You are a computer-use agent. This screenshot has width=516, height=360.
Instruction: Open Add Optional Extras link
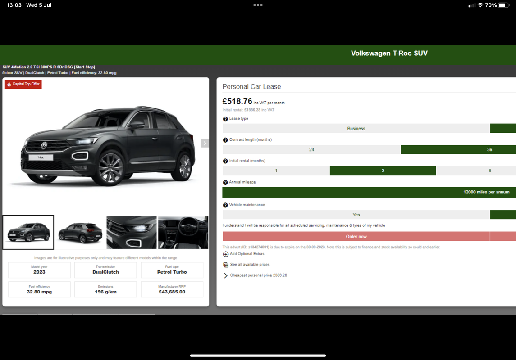click(x=247, y=254)
